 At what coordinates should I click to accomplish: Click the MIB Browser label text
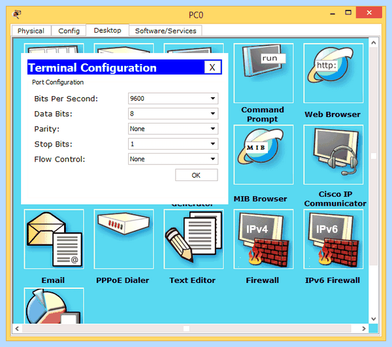click(x=260, y=199)
